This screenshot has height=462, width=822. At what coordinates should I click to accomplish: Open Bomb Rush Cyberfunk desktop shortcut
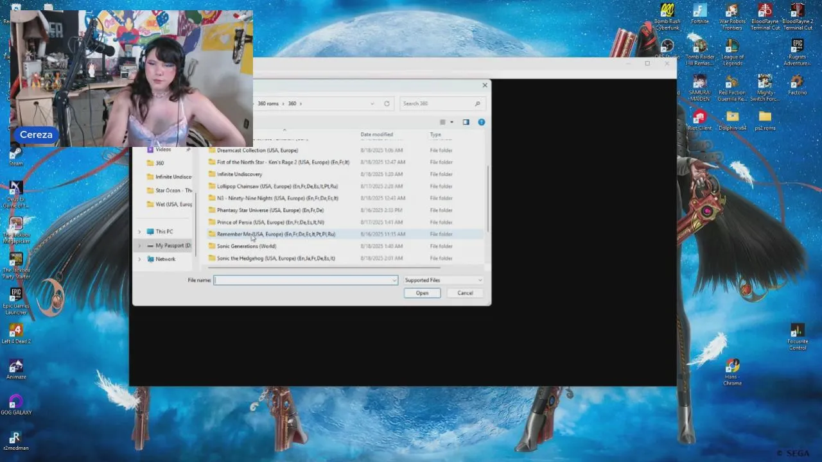click(667, 16)
